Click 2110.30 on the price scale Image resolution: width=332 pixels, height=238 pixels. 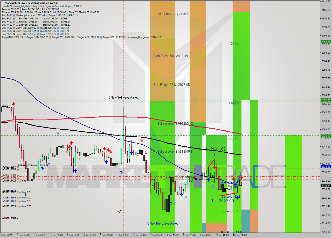pos(326,2)
